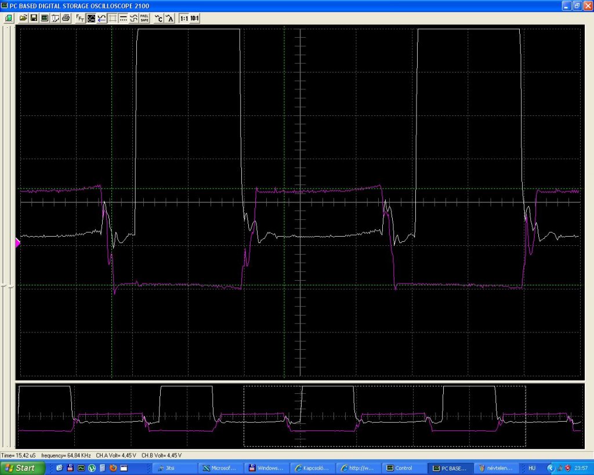Screen dimensions: 594x475
Task: Click the magenta channel B ground marker
Action: (x=17, y=243)
